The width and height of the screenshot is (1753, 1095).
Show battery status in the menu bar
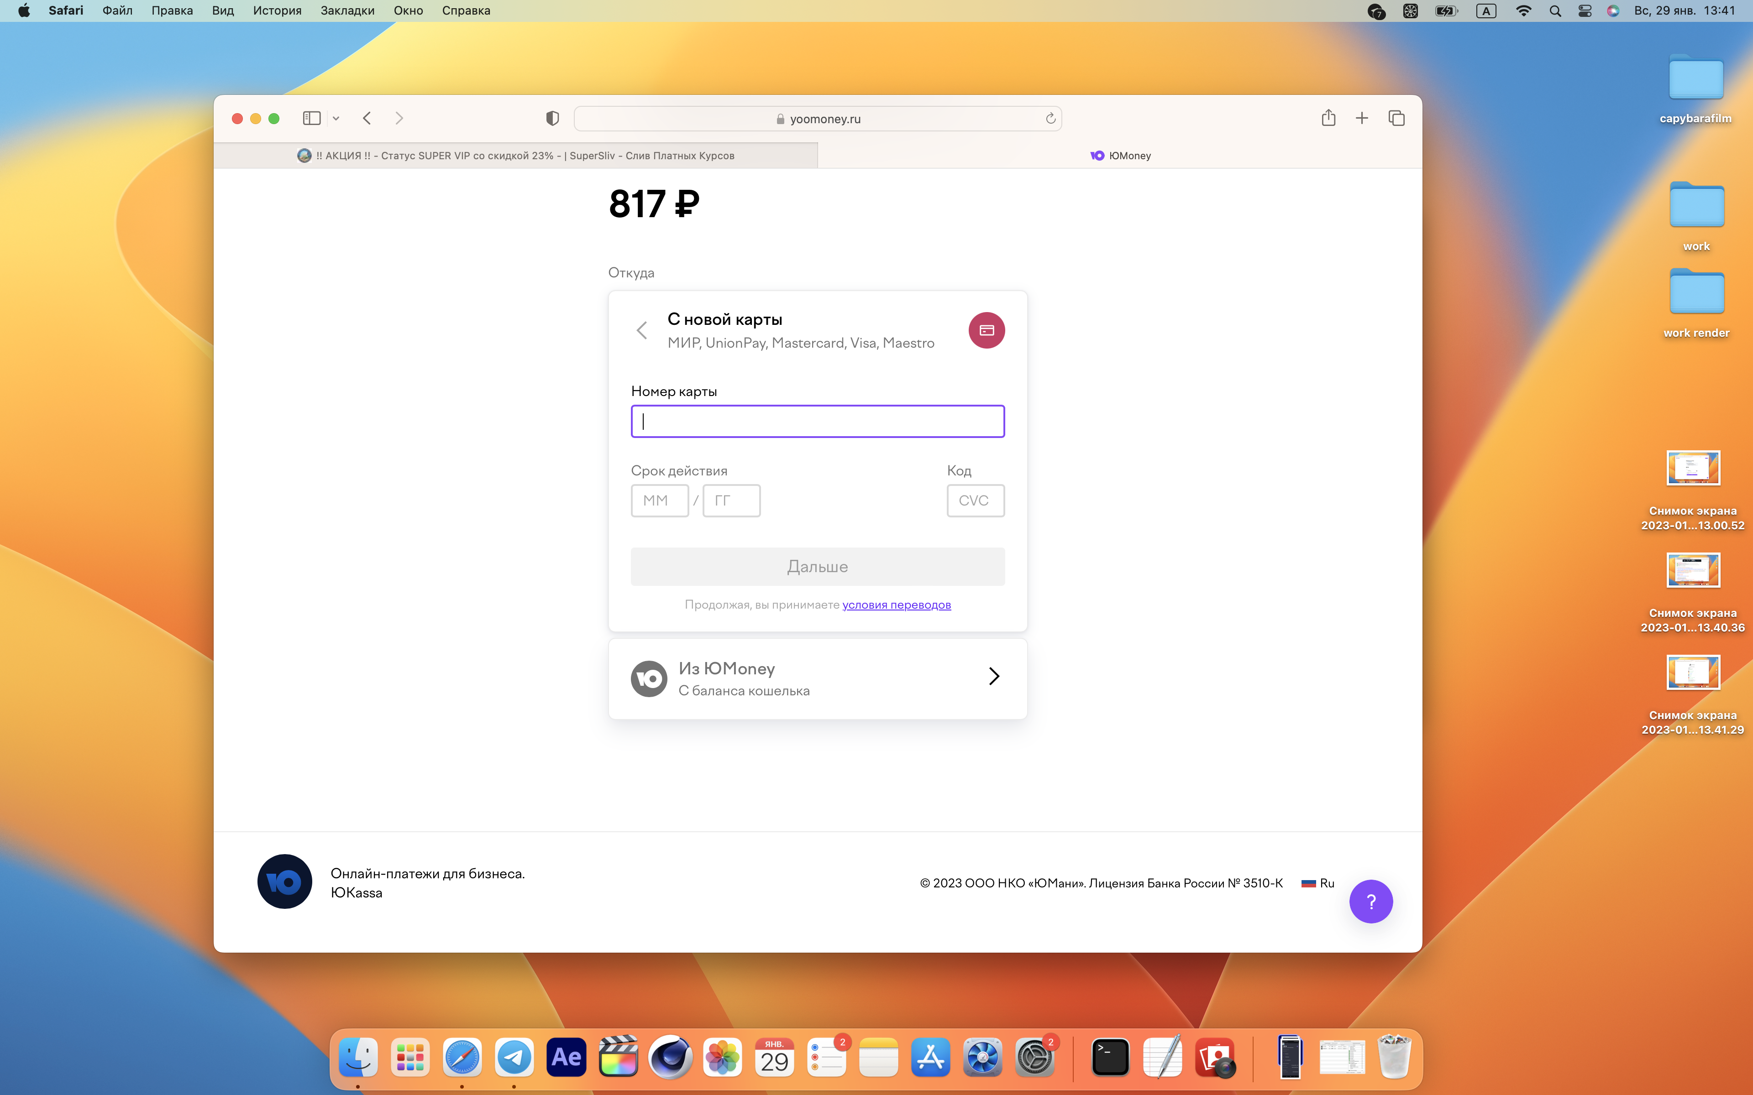pyautogui.click(x=1447, y=11)
